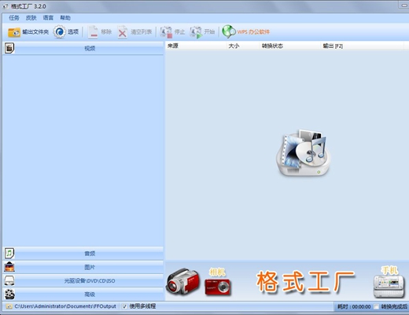Click the audio music note category icon
This screenshot has width=409, height=315.
click(x=9, y=254)
